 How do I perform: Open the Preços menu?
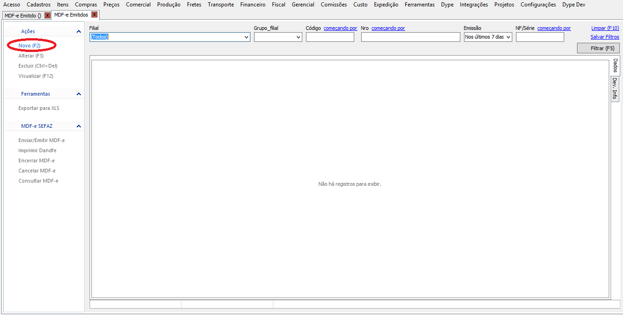[x=111, y=5]
